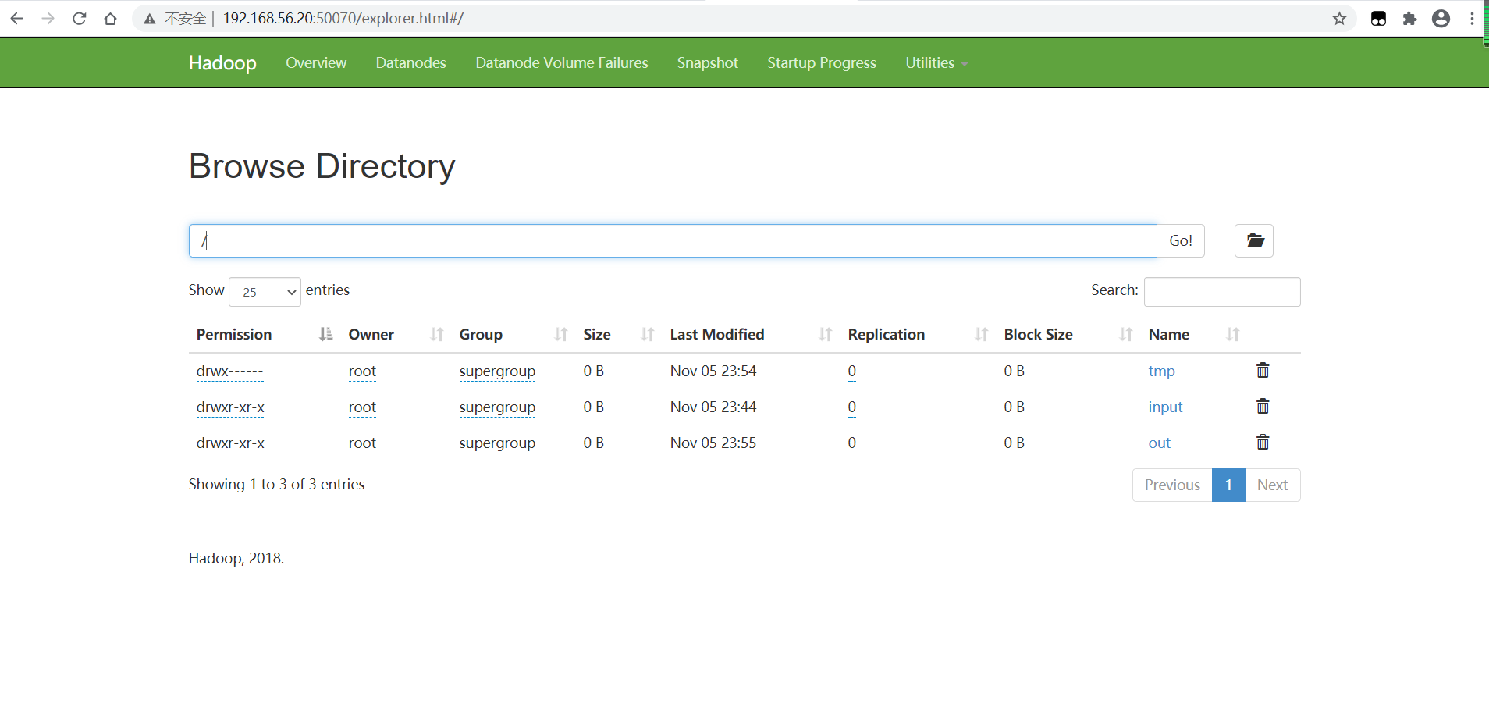Focus the table Search box
1489x711 pixels.
(1222, 292)
